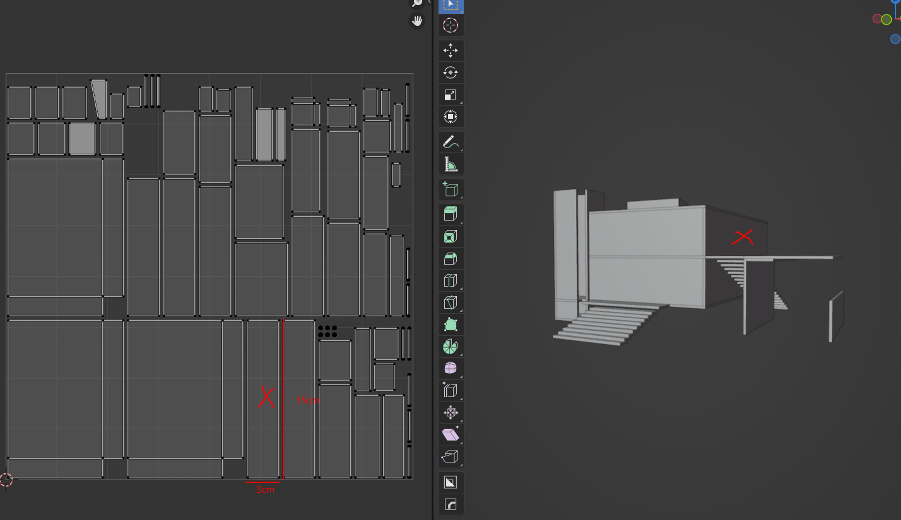Activate the Rotate tool
Screen dimensions: 901x520
451,73
